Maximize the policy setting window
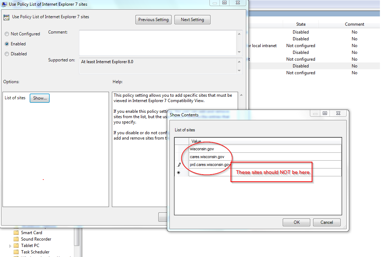Image resolution: width=381 pixels, height=257 pixels. [224, 2]
